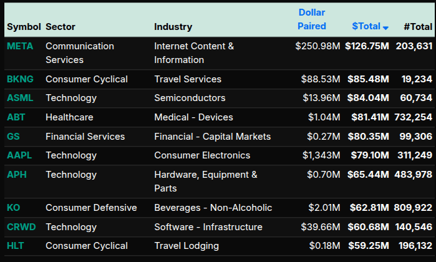
Task: Open the BKNG ticker link
Action: click(20, 79)
